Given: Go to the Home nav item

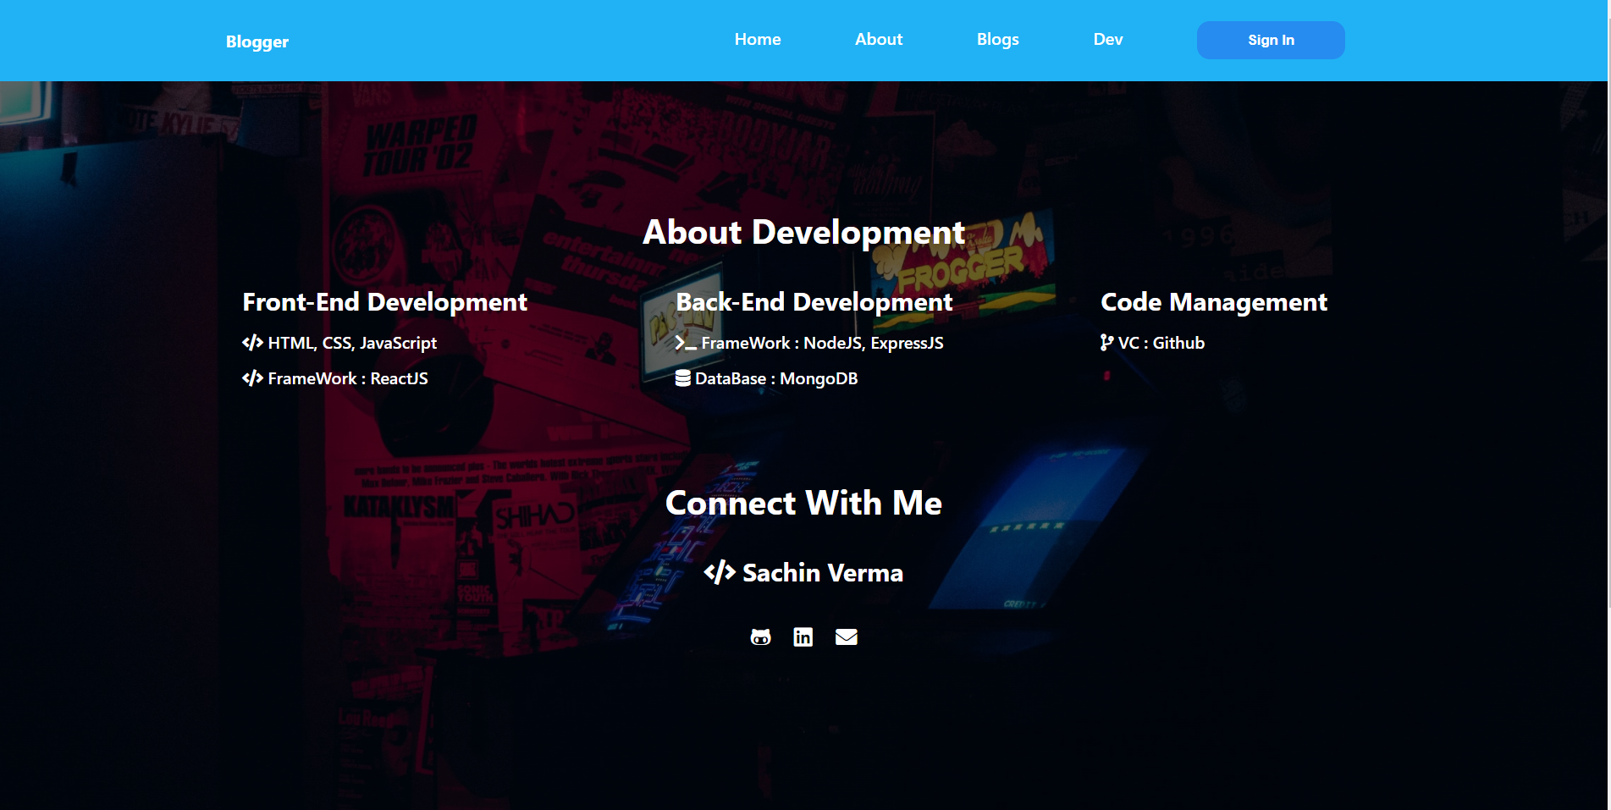Looking at the screenshot, I should (758, 40).
